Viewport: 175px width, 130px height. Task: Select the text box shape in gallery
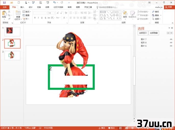pos(101,12)
